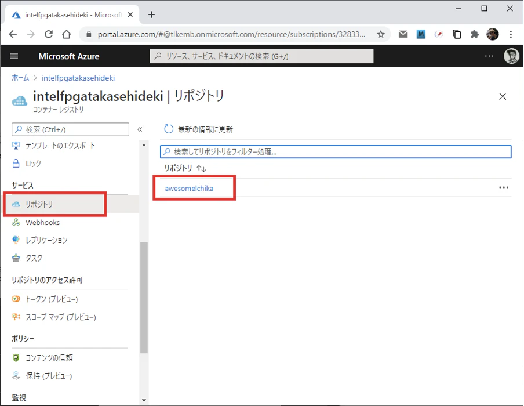Image resolution: width=524 pixels, height=406 pixels.
Task: Open the copy pages extension icon
Action: (457, 34)
